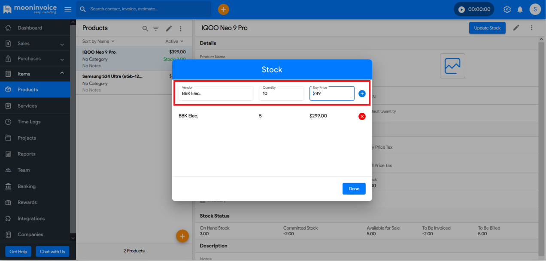
Task: Collapse the Items sidebar section
Action: coord(35,74)
